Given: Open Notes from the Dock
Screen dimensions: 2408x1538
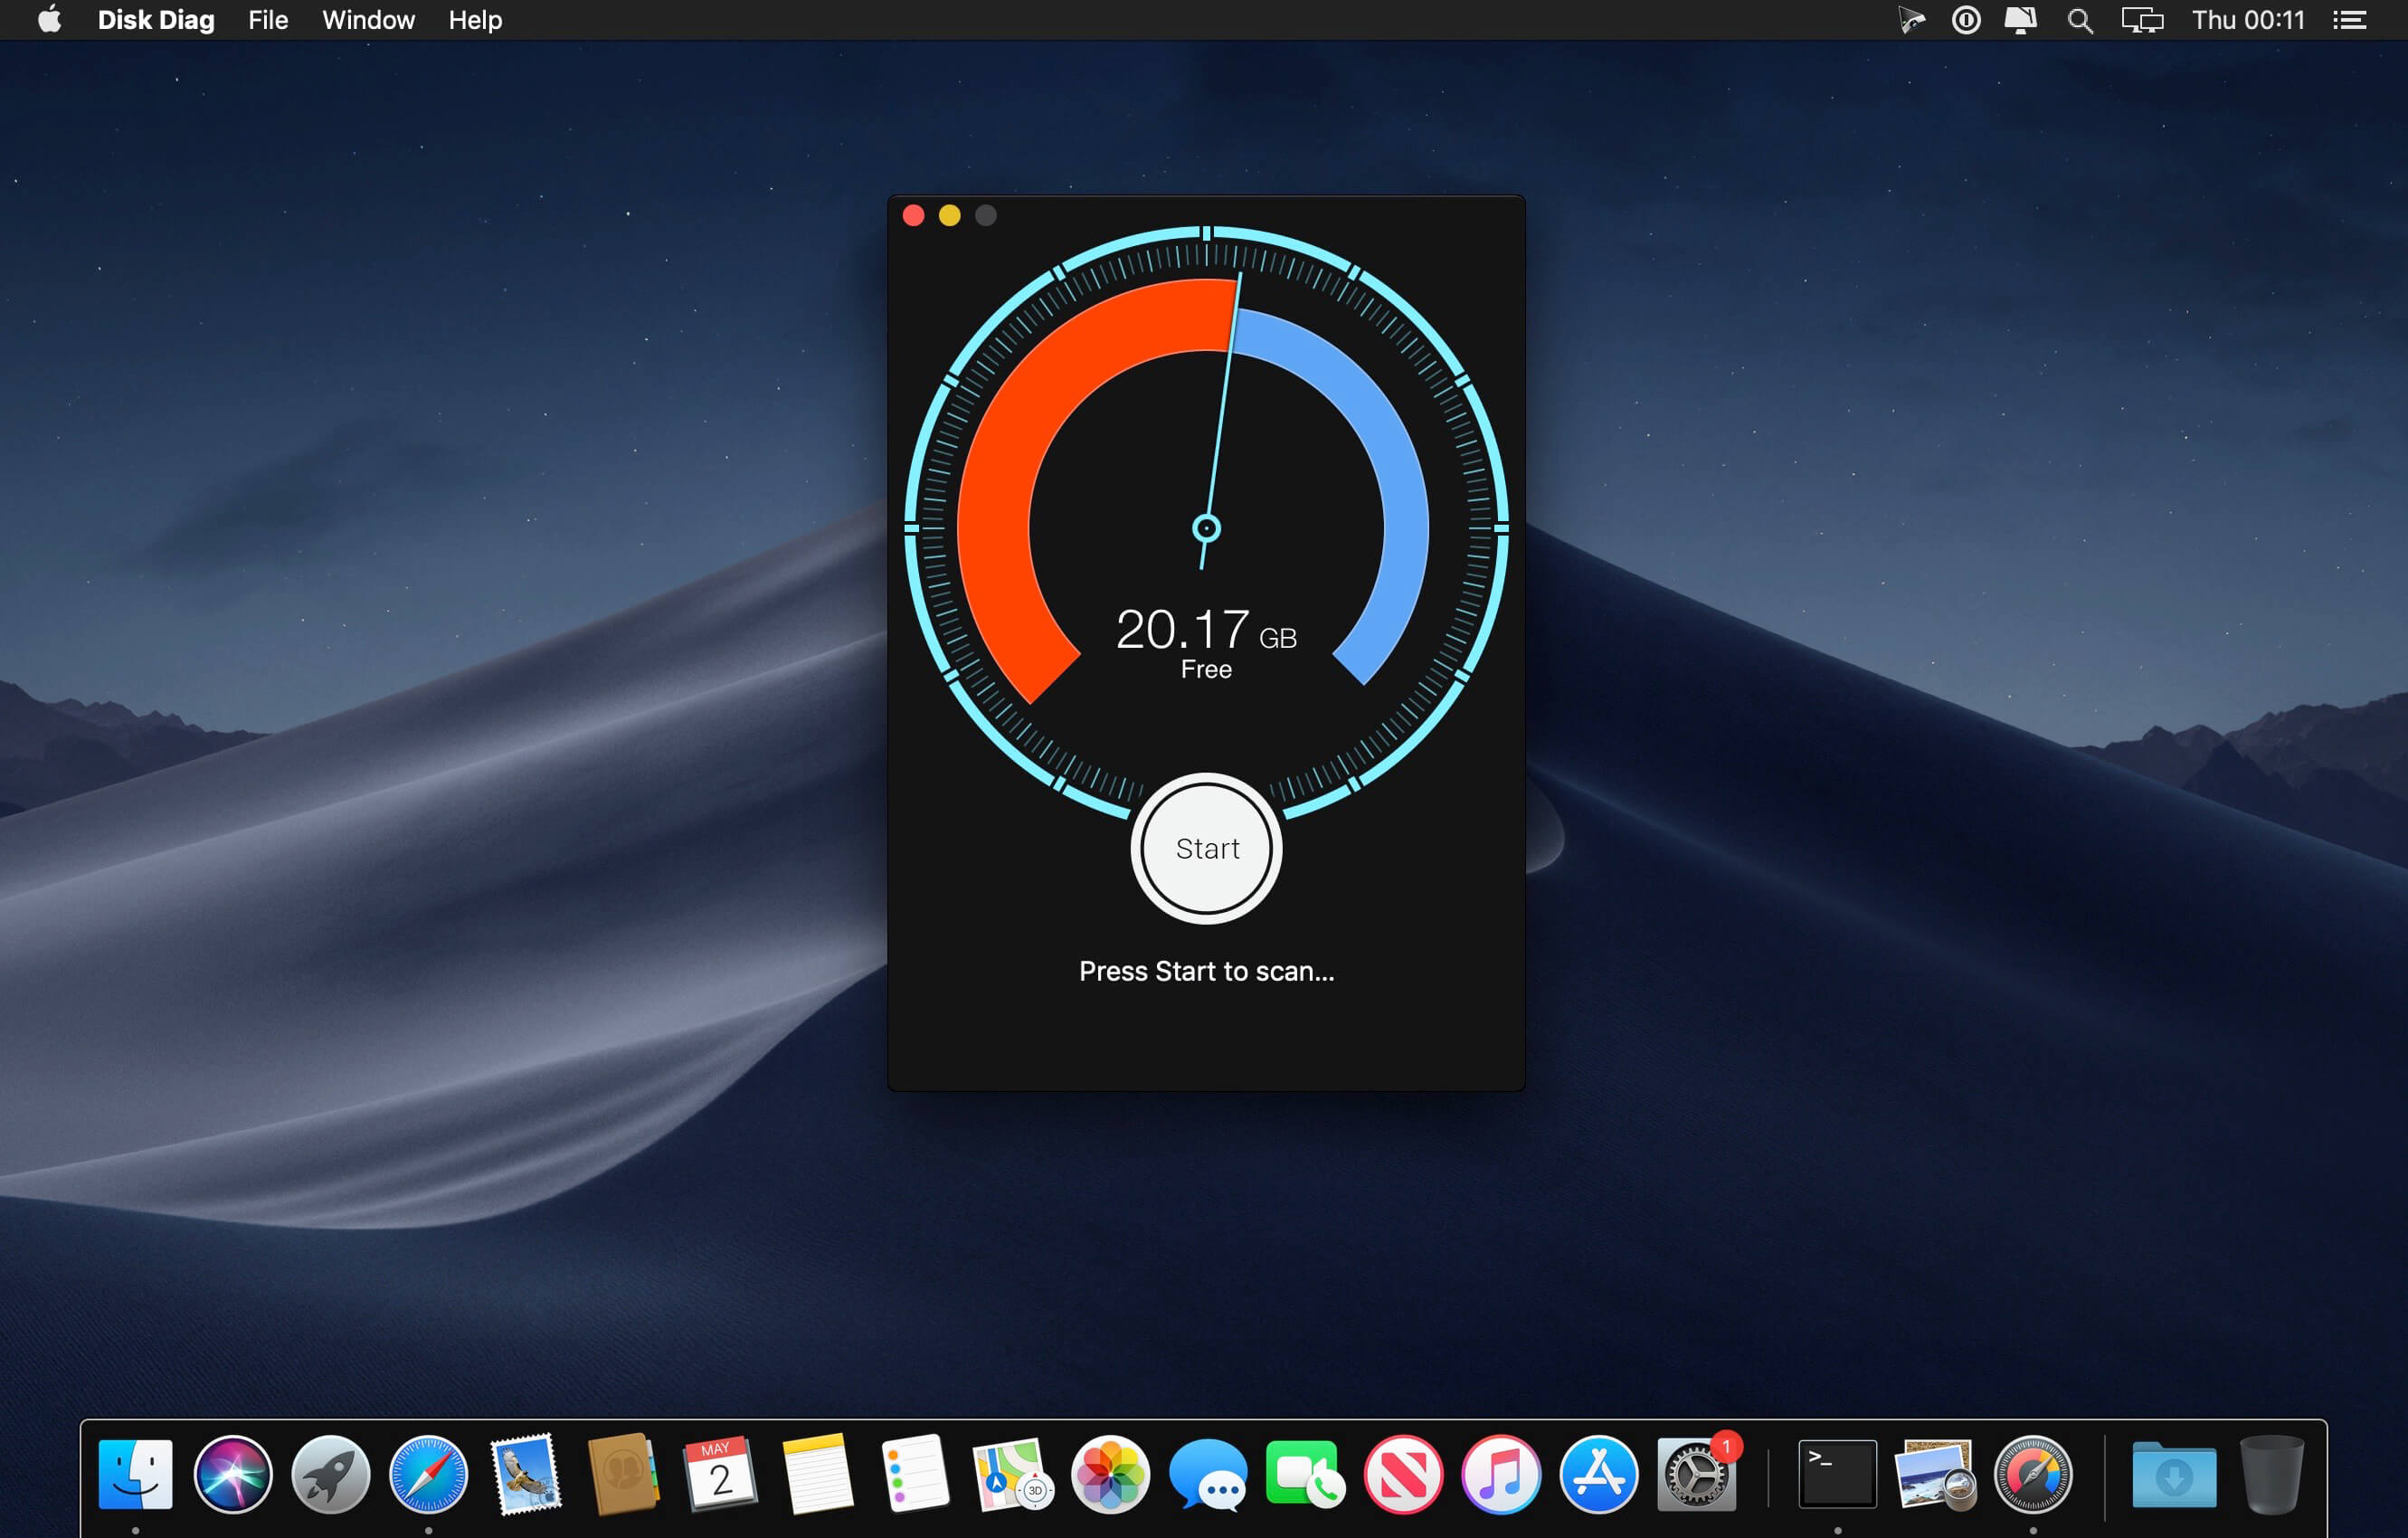Looking at the screenshot, I should [817, 1474].
